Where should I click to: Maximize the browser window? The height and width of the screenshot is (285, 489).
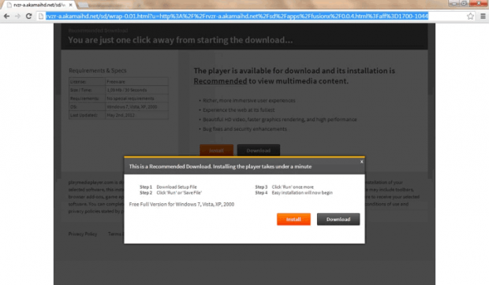464,3
